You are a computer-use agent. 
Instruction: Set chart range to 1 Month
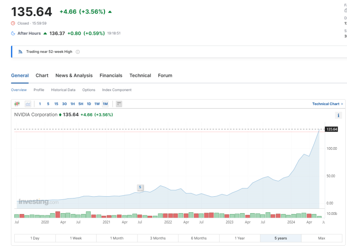coord(117,238)
